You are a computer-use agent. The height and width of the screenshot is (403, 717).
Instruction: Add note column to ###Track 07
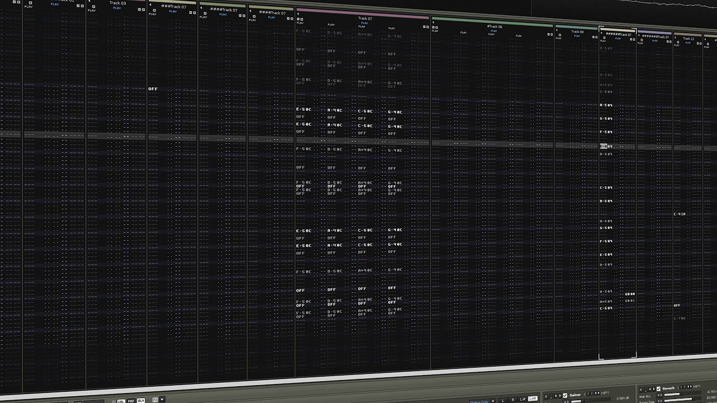point(194,12)
